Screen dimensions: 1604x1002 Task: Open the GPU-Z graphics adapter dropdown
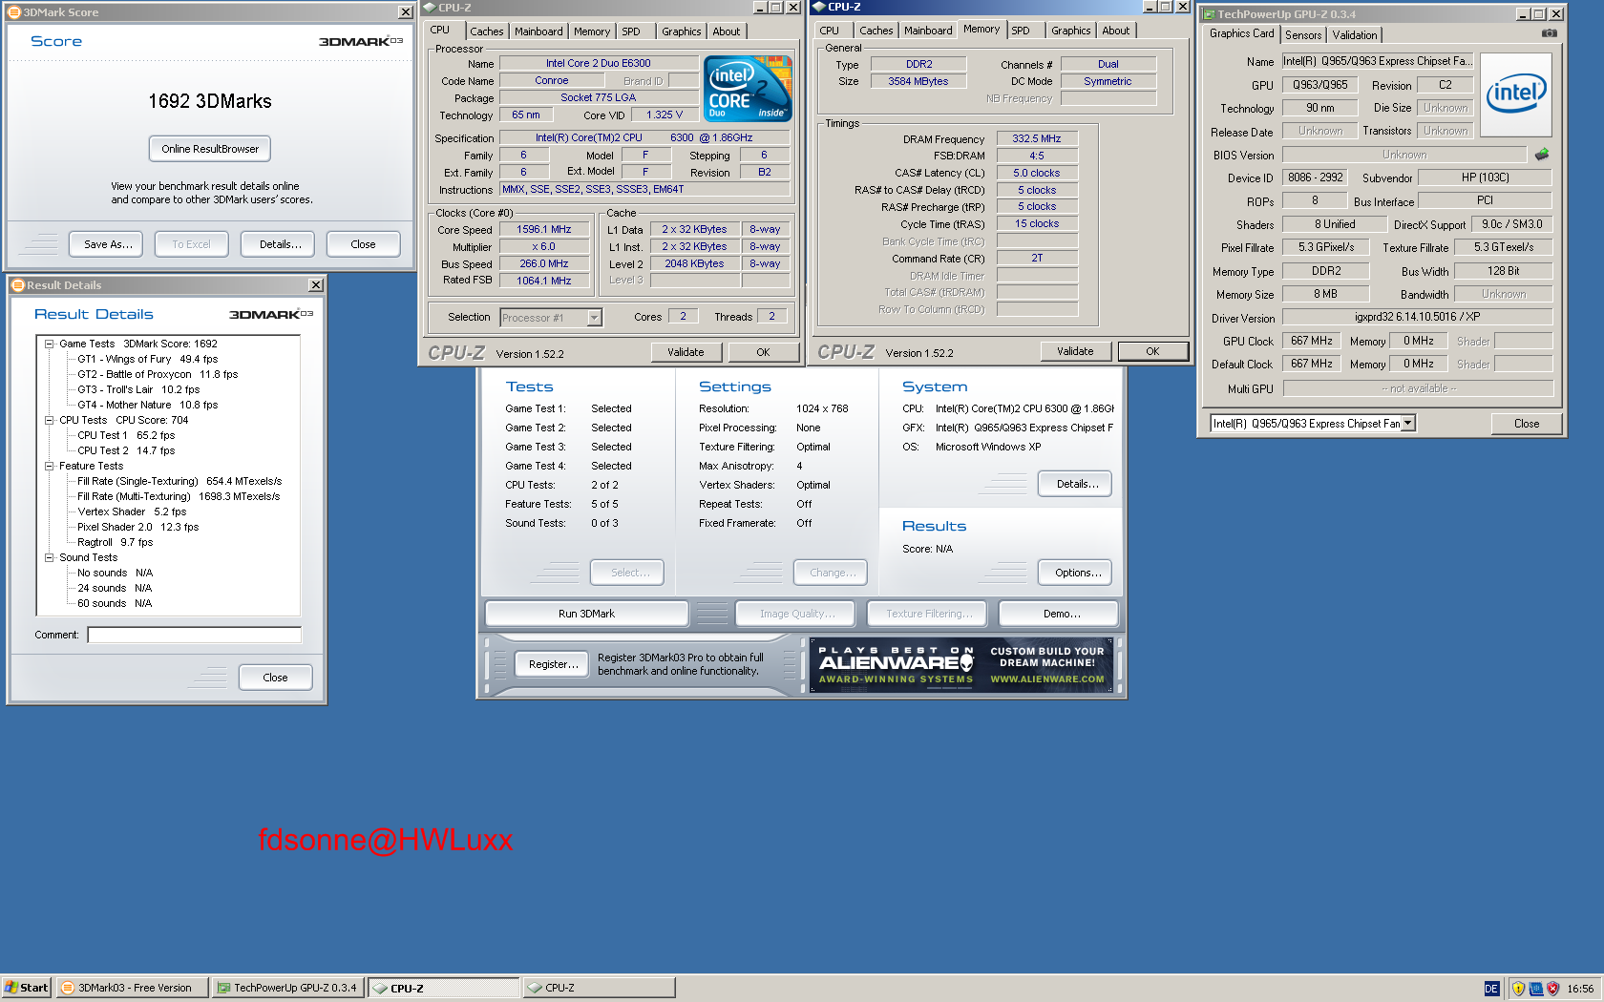[1407, 423]
